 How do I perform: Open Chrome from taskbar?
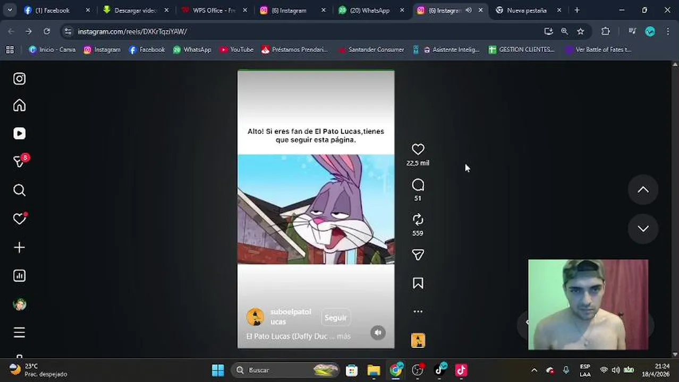[396, 370]
